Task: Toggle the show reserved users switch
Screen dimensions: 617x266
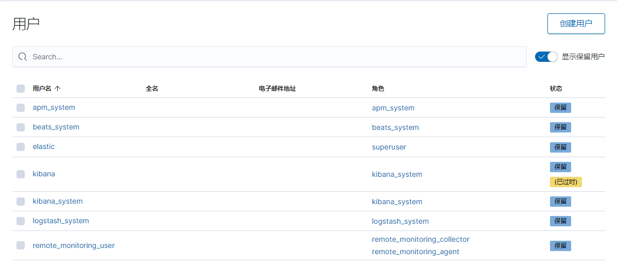Action: (546, 57)
